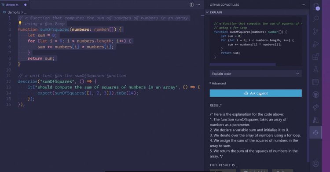
Task: Click 'Here is the explanation' result line
Action: click(247, 114)
